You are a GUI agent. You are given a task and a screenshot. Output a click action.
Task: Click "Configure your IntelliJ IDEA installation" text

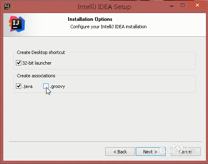click(x=108, y=27)
